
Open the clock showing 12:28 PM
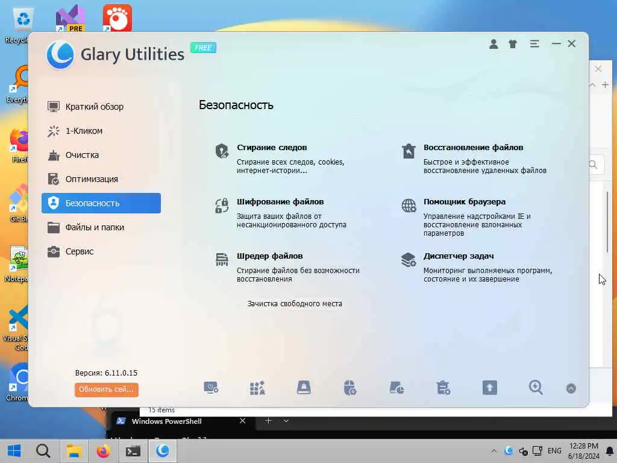[583, 451]
